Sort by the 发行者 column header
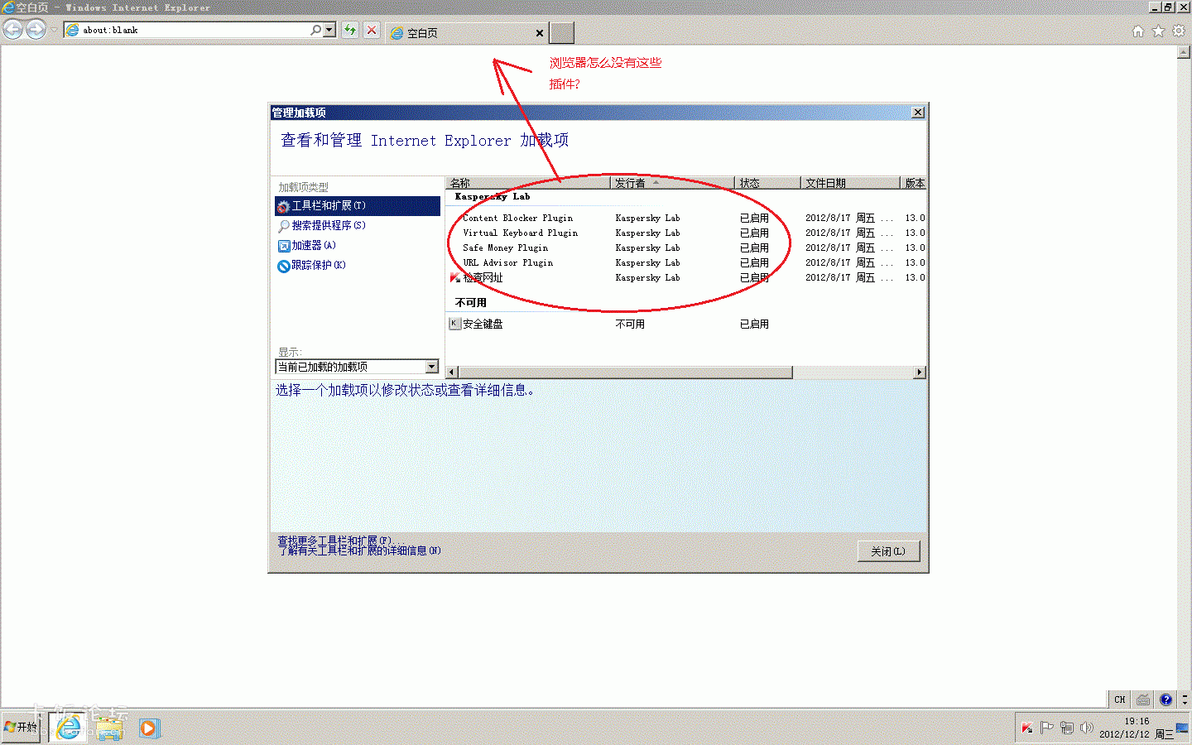Screen dimensions: 1192x745 pos(673,183)
